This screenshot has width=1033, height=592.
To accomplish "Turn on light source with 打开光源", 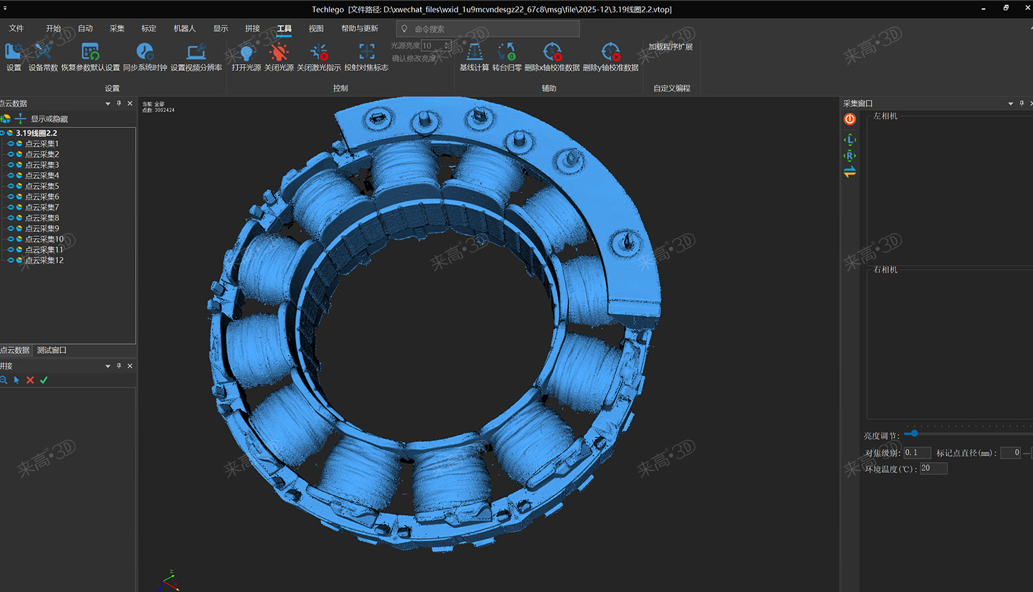I will pos(246,52).
